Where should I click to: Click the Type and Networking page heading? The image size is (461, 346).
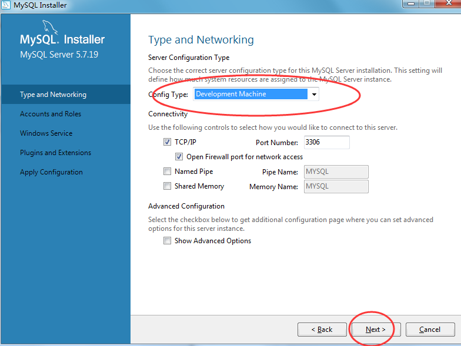201,40
